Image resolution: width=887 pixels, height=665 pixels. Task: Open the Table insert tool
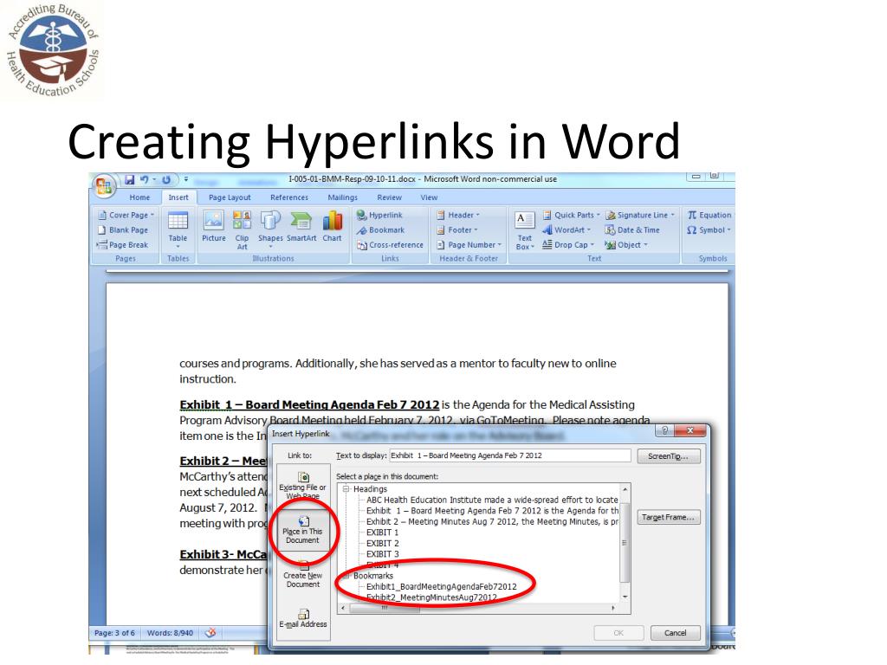pos(178,229)
